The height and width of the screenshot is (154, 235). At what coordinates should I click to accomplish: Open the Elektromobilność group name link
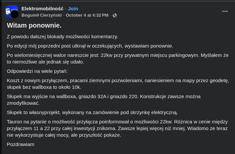(42, 8)
